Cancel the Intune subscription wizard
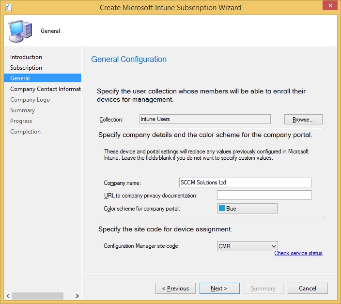The width and height of the screenshot is (341, 304). [308, 289]
